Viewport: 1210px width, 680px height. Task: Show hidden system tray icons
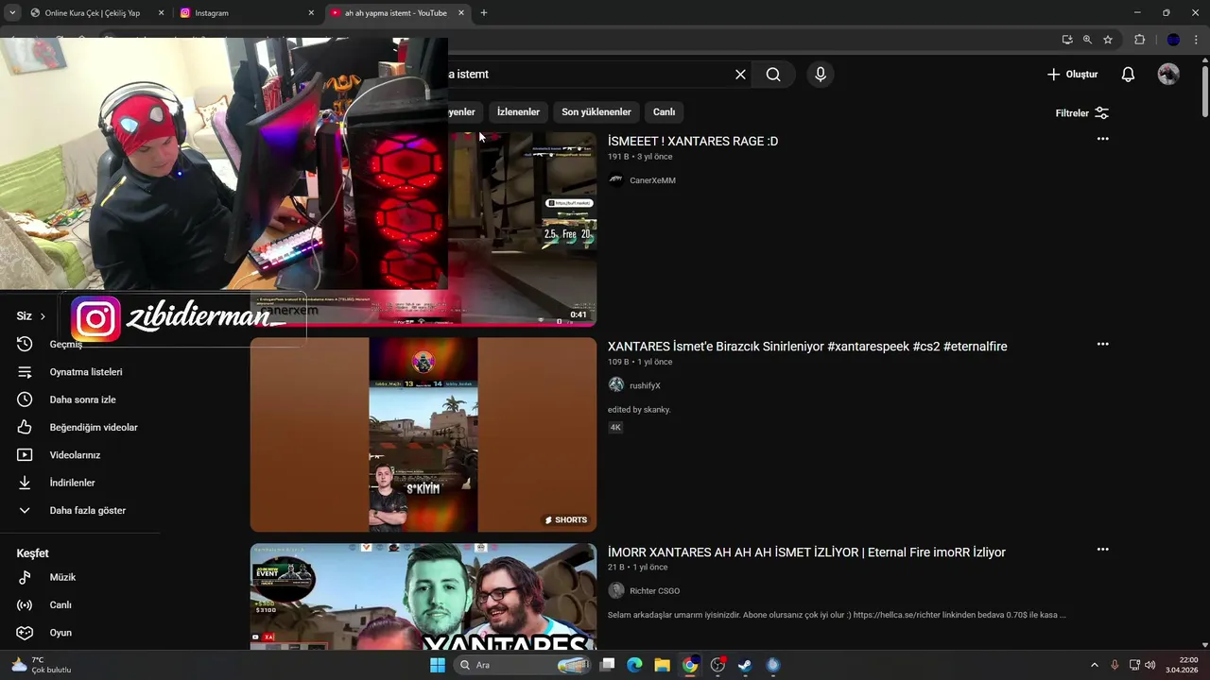[1095, 665]
